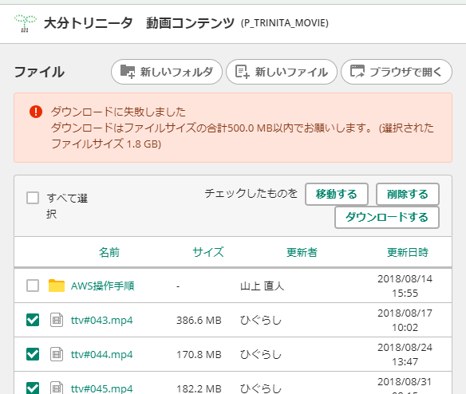Click the video file icon for ttv#044.mp4
The height and width of the screenshot is (394, 466).
57,354
